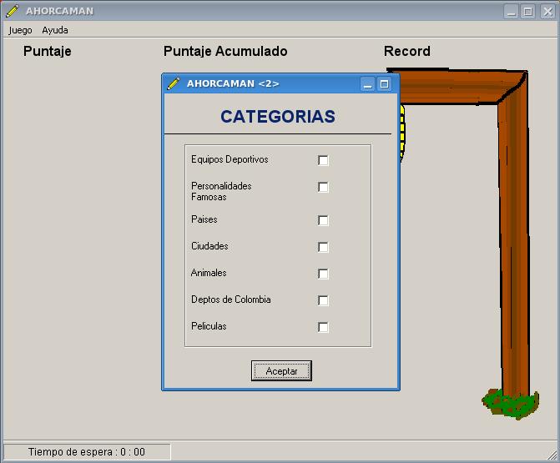Viewport: 560px width, 463px height.
Task: Click the pencil icon in main AHORCAMAN title bar
Action: tap(13, 11)
